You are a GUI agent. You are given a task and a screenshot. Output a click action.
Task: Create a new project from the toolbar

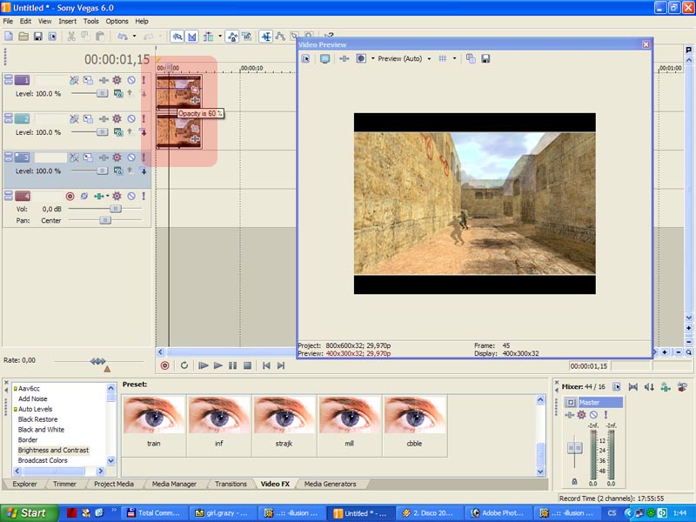[x=9, y=37]
